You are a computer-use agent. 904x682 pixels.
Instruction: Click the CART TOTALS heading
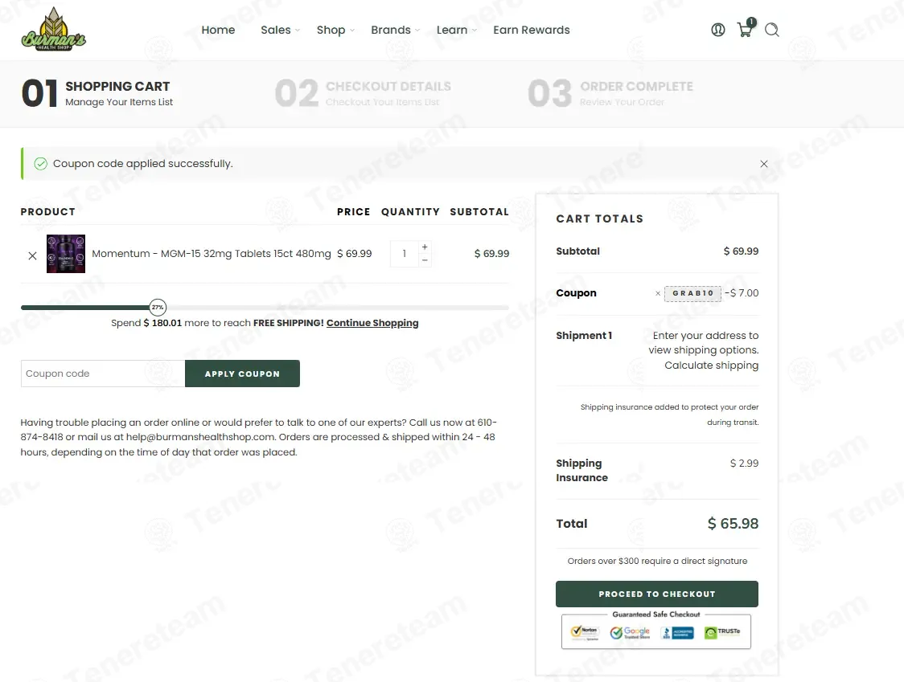tap(600, 218)
